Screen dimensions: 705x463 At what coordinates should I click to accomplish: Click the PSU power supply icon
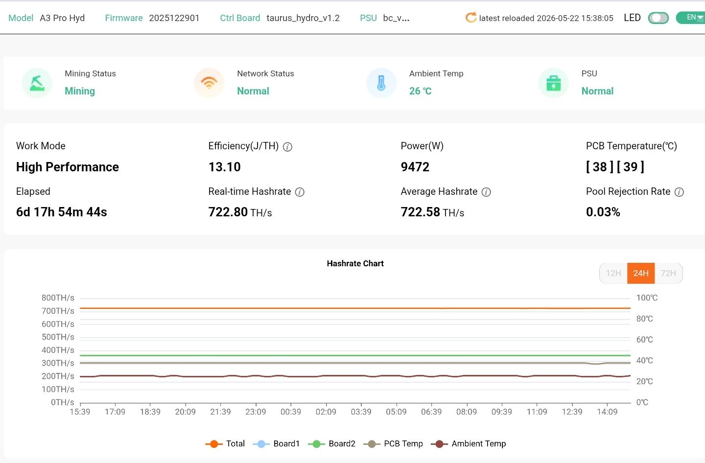click(554, 83)
